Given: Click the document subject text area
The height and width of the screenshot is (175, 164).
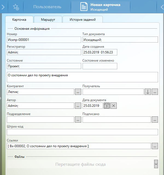Looking at the screenshot, I should pyautogui.click(x=82, y=77).
